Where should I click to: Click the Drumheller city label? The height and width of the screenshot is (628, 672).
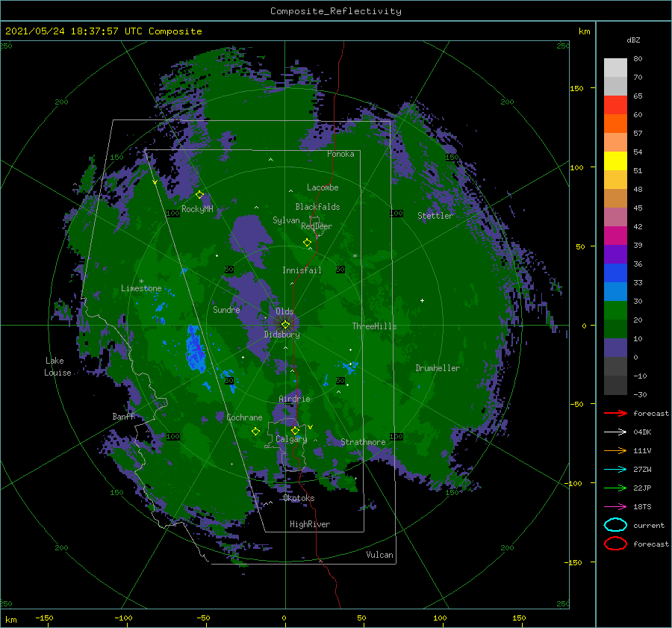coord(438,368)
